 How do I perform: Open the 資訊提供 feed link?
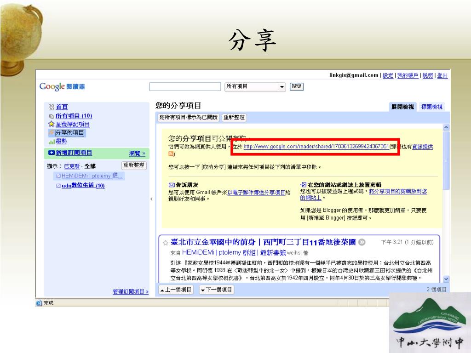click(x=422, y=147)
